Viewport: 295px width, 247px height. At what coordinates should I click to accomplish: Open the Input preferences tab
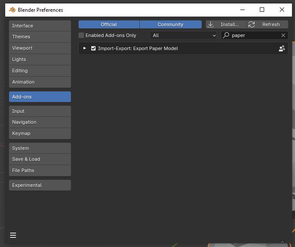coord(40,111)
